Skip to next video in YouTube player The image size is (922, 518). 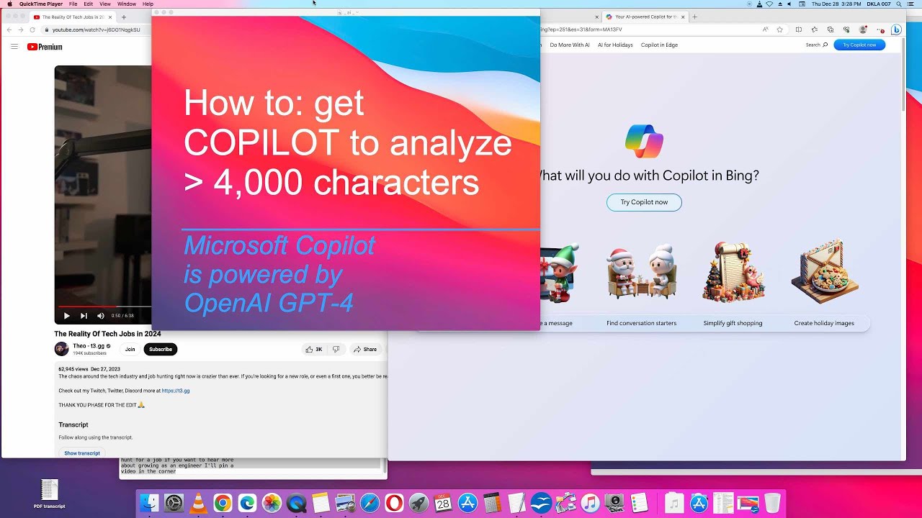(x=84, y=316)
